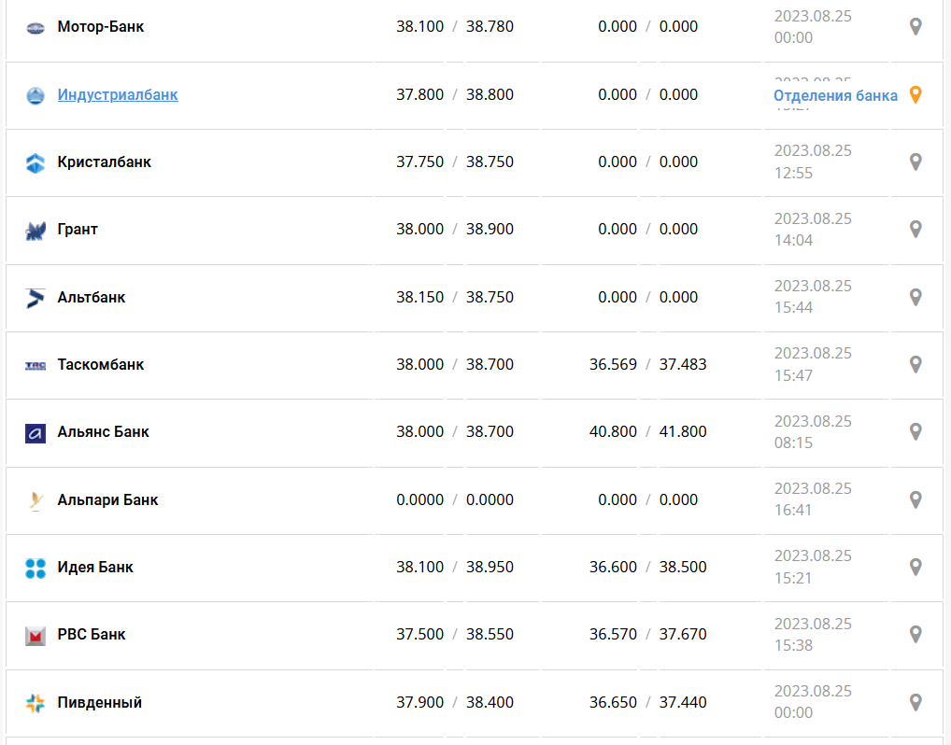Click the Идея Банк map pin icon
This screenshot has height=745, width=951.
pyautogui.click(x=916, y=567)
